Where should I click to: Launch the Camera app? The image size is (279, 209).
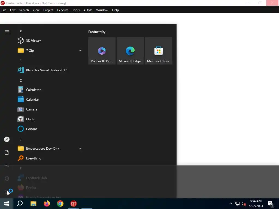50,109
